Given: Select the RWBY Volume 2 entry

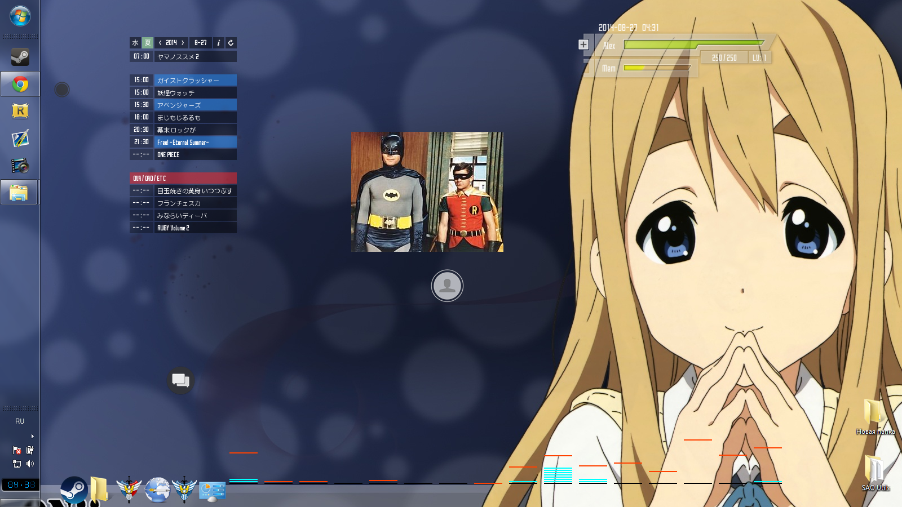Looking at the screenshot, I should click(x=196, y=228).
